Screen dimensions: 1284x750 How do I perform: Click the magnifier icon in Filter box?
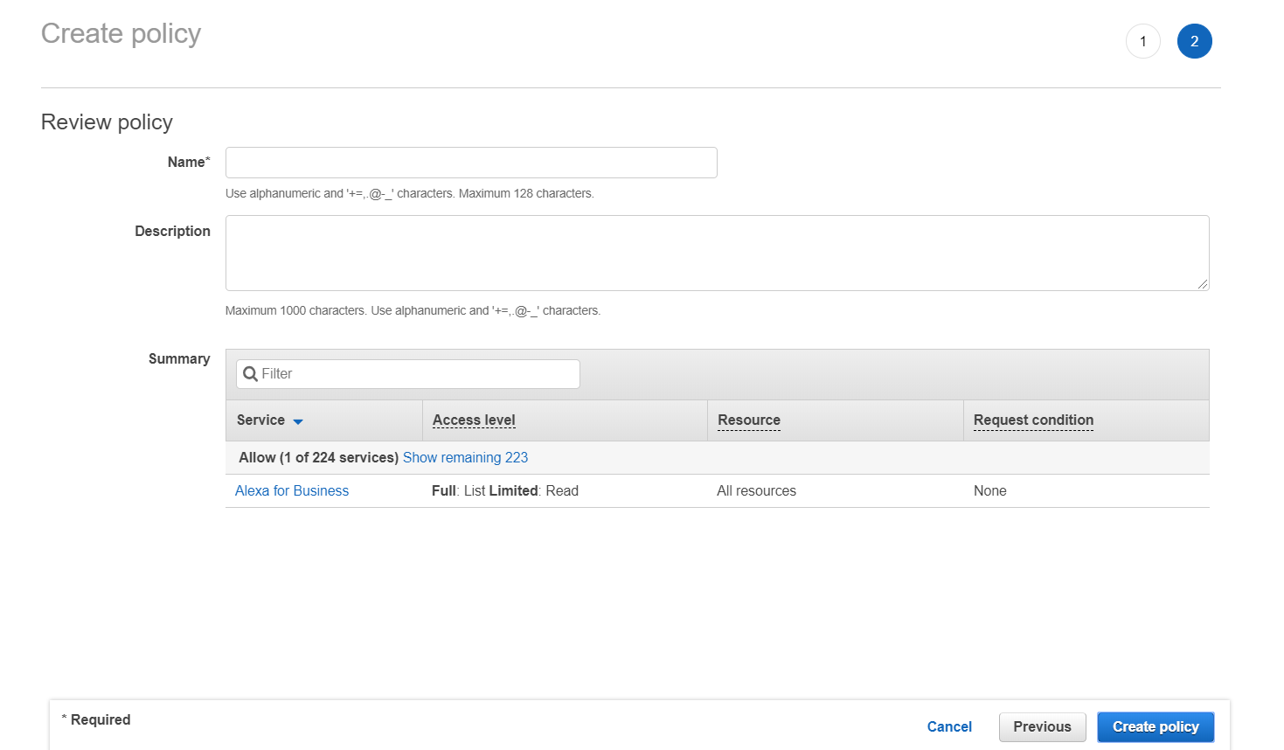click(x=250, y=374)
